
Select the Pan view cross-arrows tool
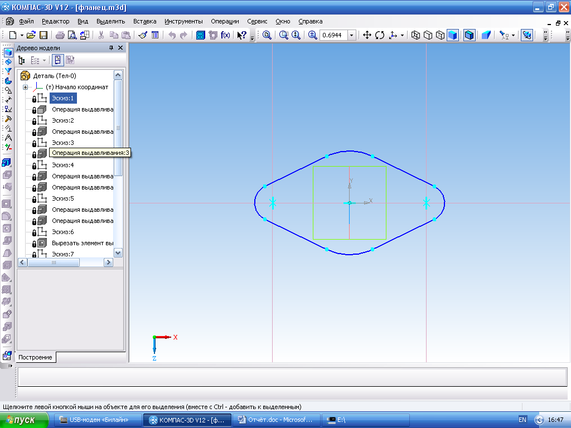pos(367,35)
